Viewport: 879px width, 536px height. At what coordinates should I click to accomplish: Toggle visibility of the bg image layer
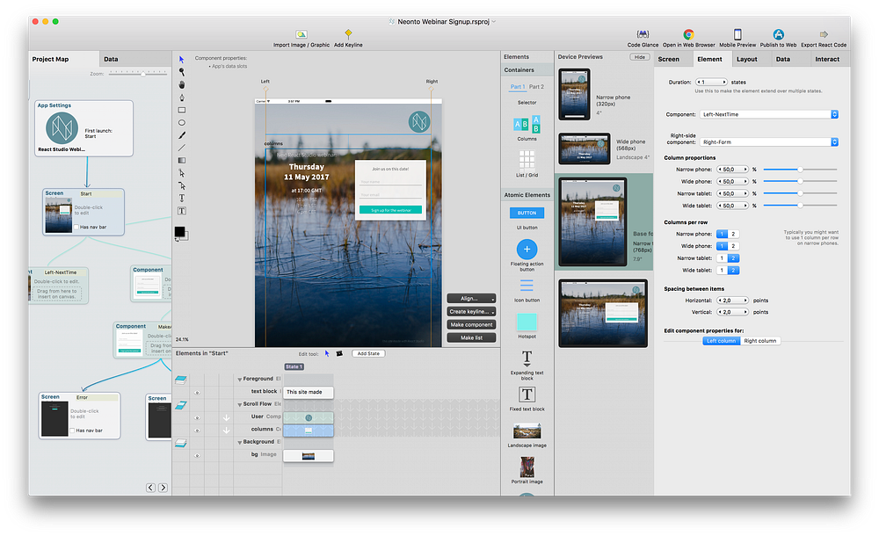click(198, 455)
